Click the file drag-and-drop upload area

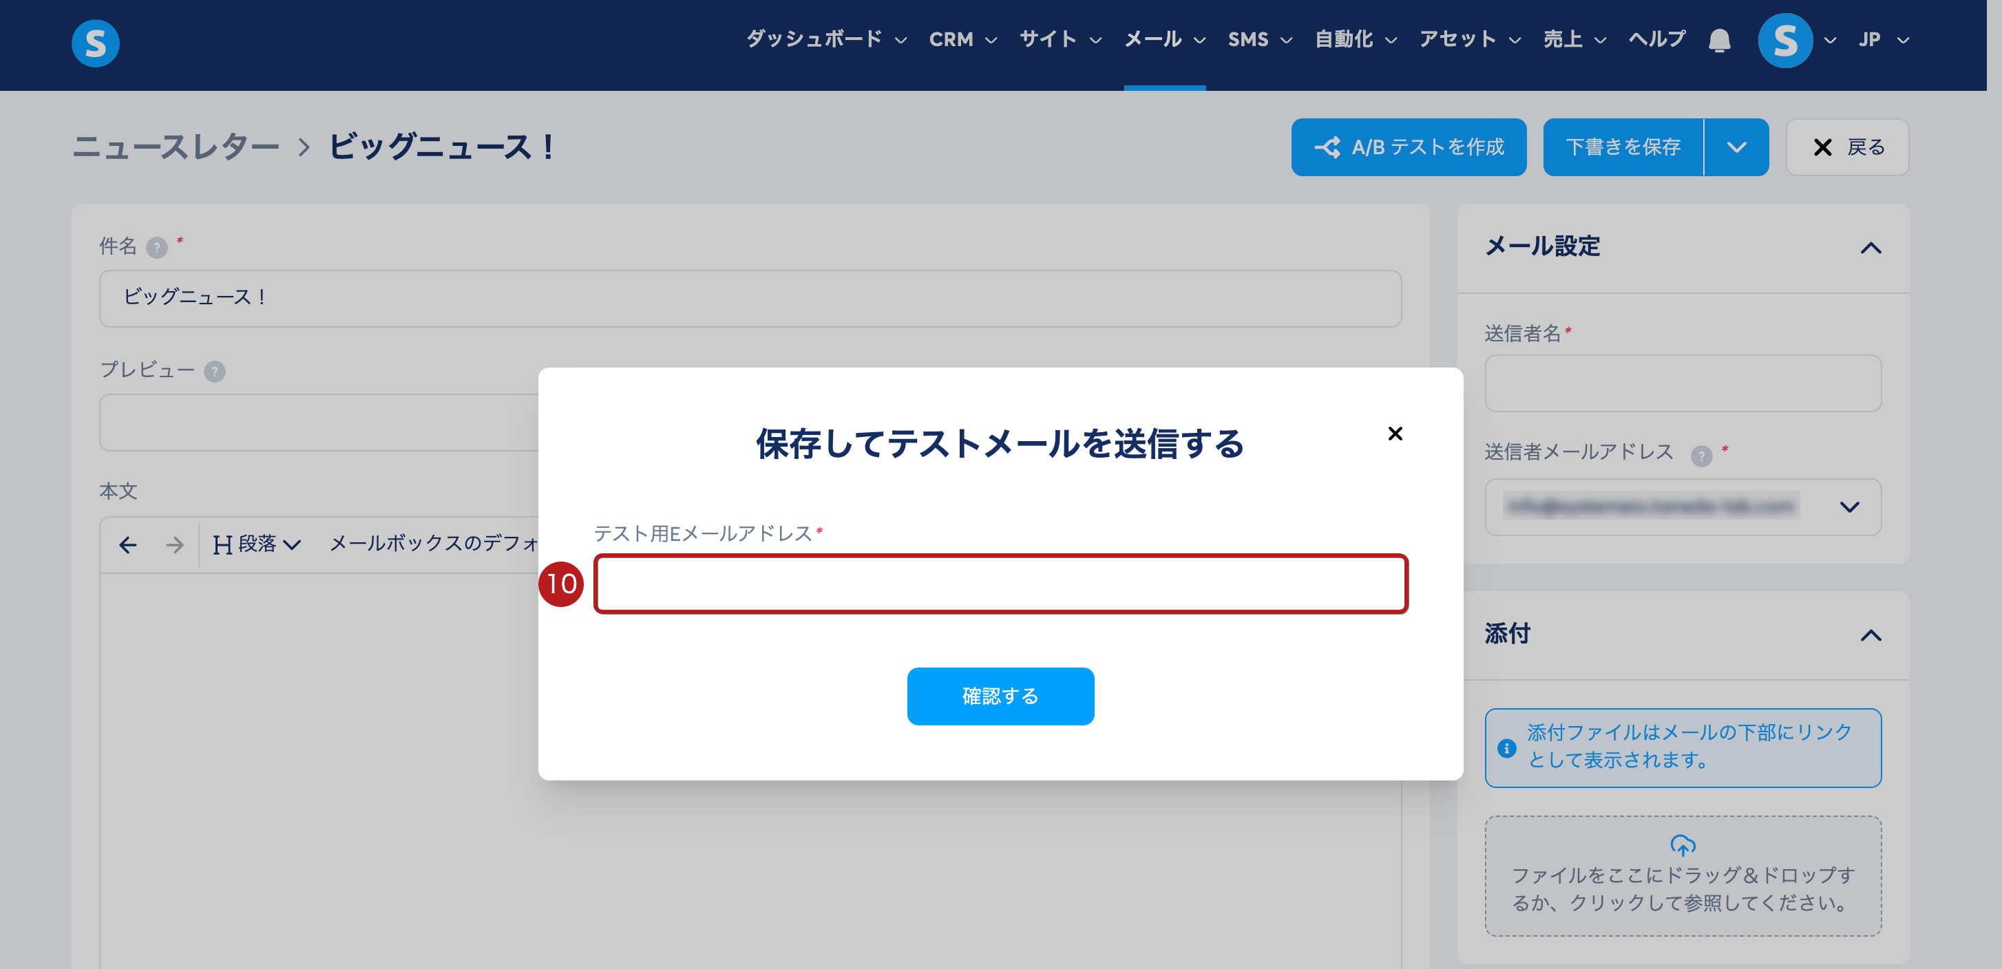point(1683,876)
